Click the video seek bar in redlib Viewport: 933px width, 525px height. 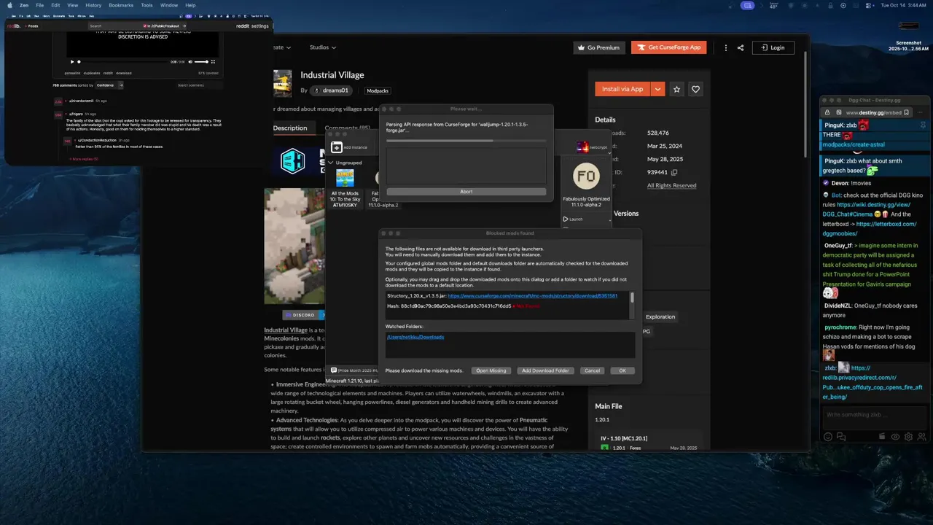[x=122, y=62]
